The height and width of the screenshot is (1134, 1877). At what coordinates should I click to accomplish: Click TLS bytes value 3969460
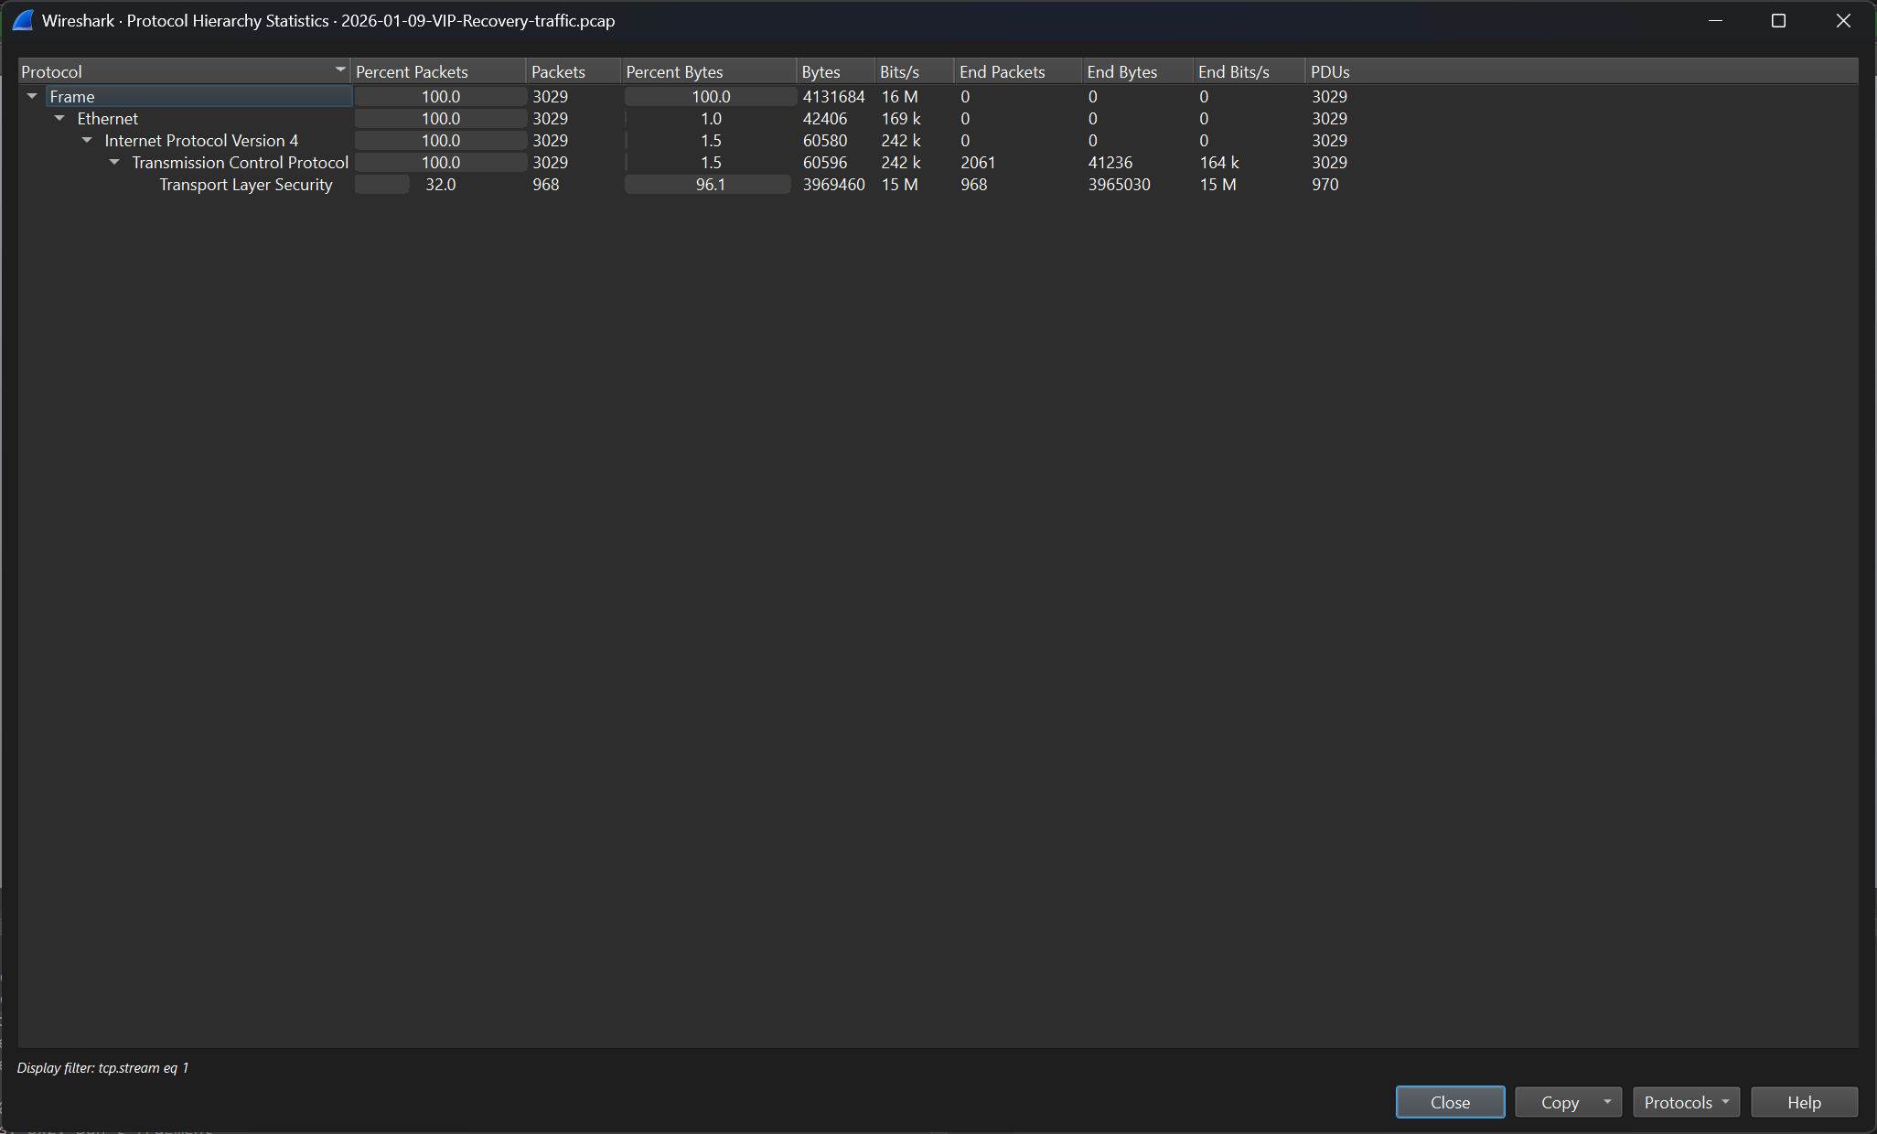click(x=833, y=184)
